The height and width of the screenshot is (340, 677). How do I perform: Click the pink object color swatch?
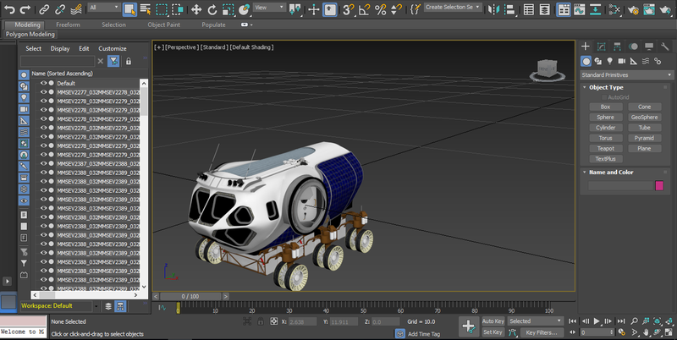click(x=659, y=185)
